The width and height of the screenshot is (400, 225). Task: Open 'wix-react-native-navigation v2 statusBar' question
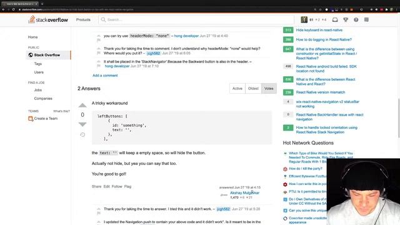[x=327, y=104]
